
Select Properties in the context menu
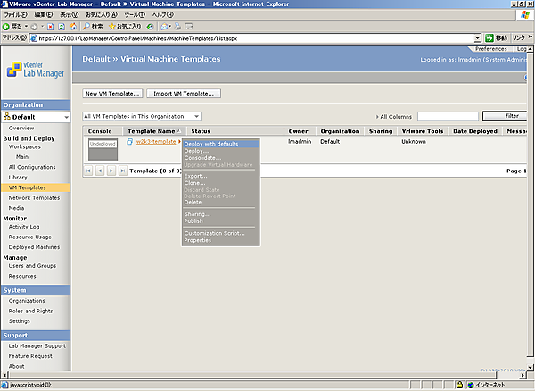point(197,240)
